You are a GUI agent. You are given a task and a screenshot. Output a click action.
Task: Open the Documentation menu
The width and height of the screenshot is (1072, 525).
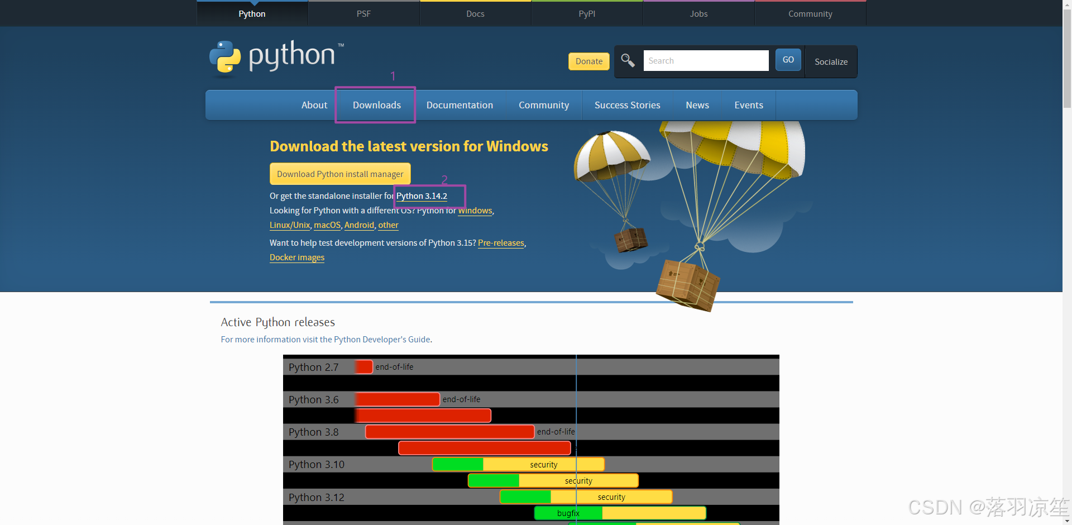(x=460, y=104)
